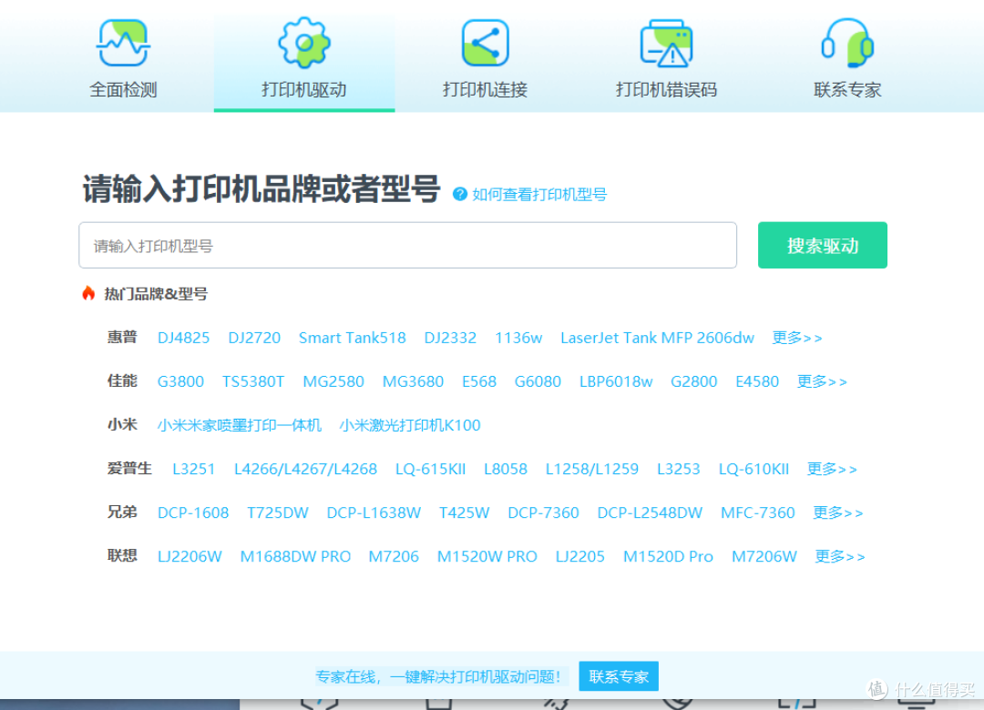This screenshot has width=984, height=710.
Task: Select 小米米家喷墨打印一体机 model
Action: coord(239,425)
